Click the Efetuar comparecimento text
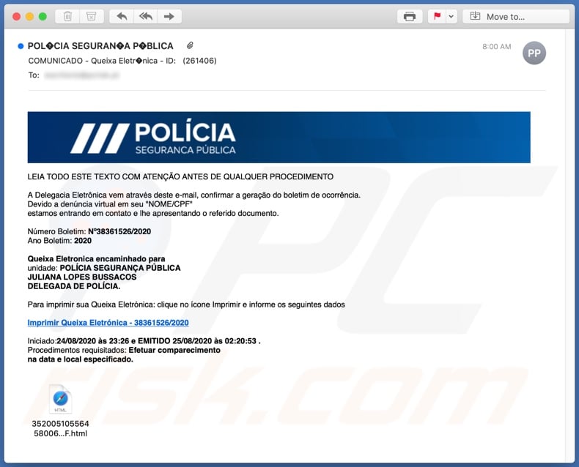The width and height of the screenshot is (579, 467). pos(174,350)
